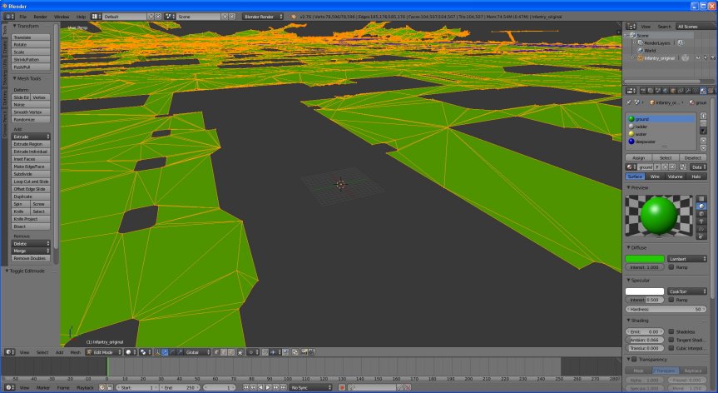The image size is (718, 393).
Task: Open the Lambert diffuse shader dropdown
Action: pyautogui.click(x=687, y=259)
